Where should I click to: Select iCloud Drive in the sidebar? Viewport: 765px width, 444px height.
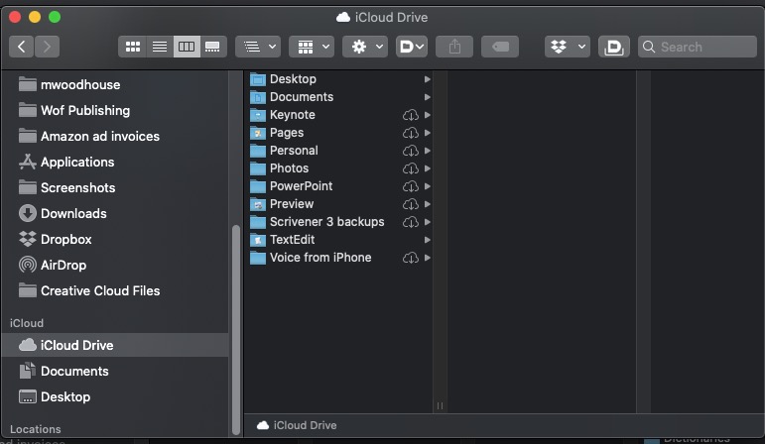(x=115, y=345)
